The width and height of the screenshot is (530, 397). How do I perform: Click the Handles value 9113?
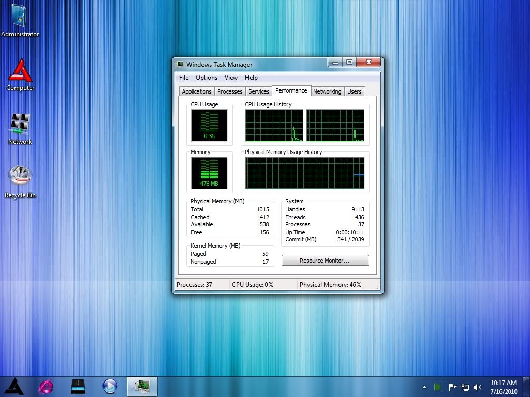click(358, 209)
